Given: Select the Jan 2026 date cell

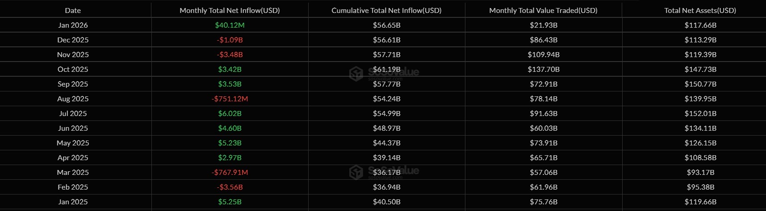Looking at the screenshot, I should pyautogui.click(x=73, y=25).
